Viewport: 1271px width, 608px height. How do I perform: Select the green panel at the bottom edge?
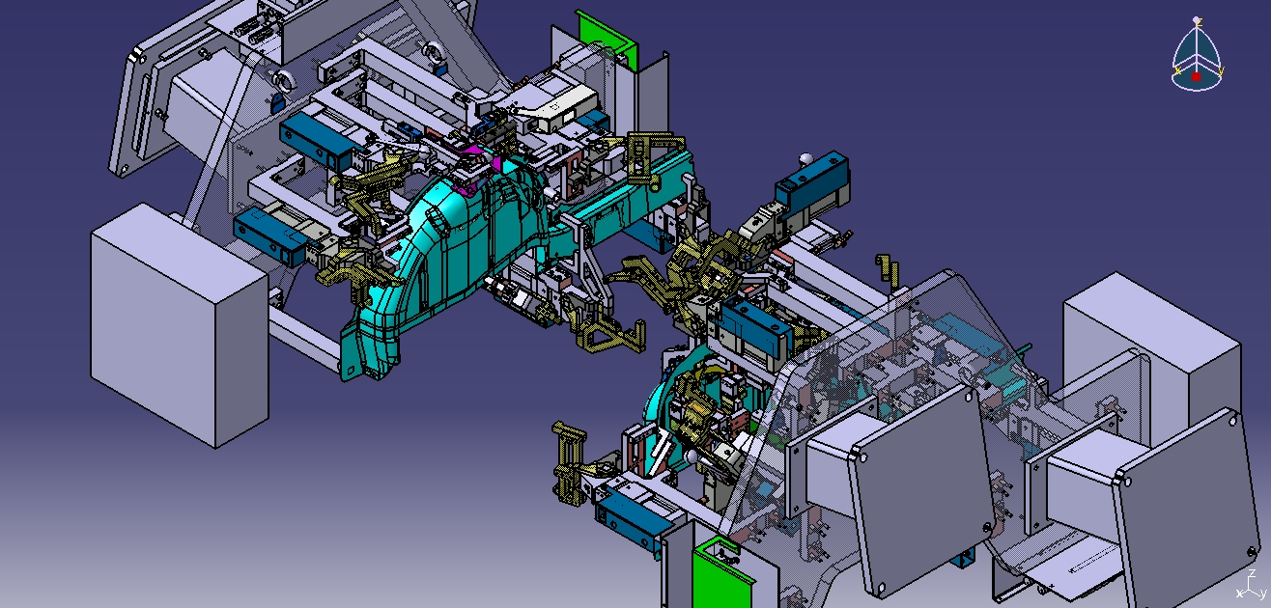point(721,574)
